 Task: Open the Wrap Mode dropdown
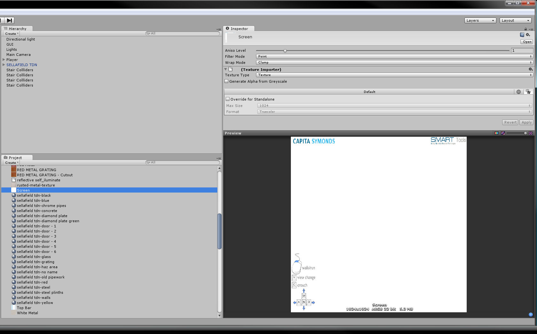point(394,63)
